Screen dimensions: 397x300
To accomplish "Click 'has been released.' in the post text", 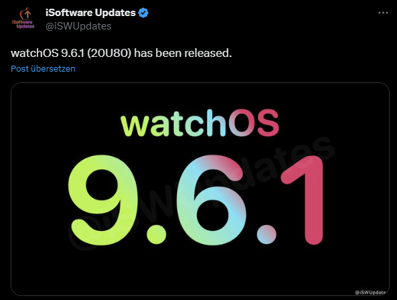I will click(x=183, y=53).
